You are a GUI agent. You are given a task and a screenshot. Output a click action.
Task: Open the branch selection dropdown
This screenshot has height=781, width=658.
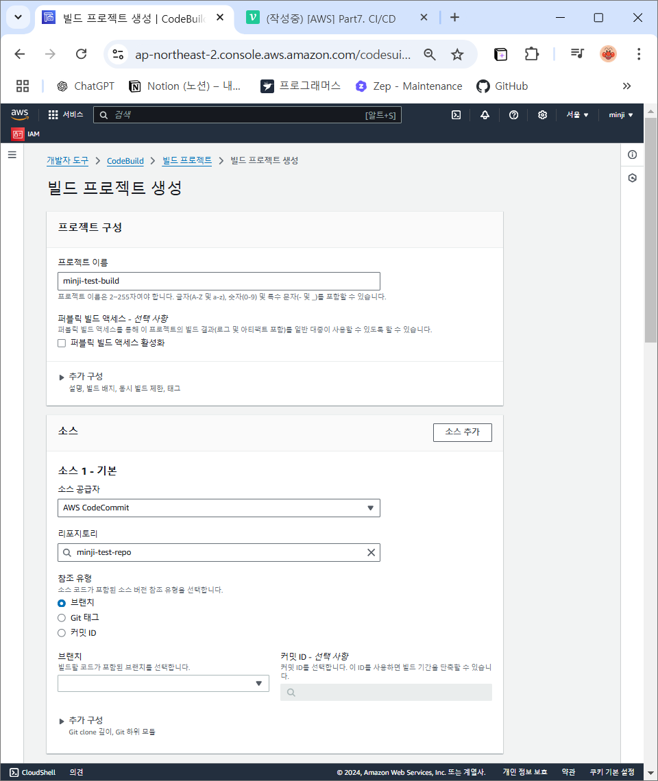click(164, 684)
